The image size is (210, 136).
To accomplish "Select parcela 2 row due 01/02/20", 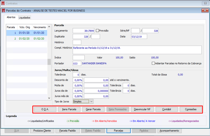I will [27, 39].
